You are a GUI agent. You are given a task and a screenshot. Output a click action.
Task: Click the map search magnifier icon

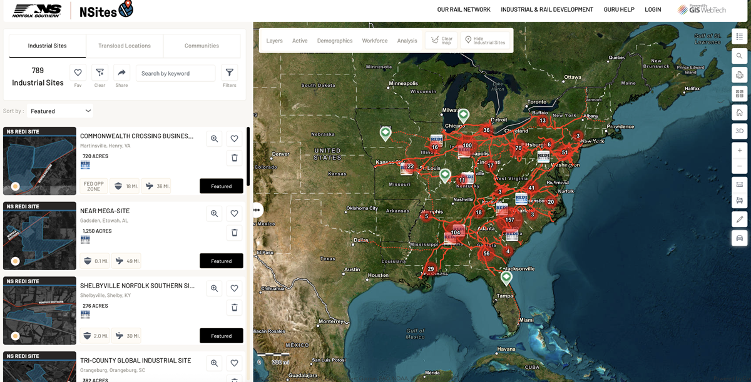coord(739,56)
